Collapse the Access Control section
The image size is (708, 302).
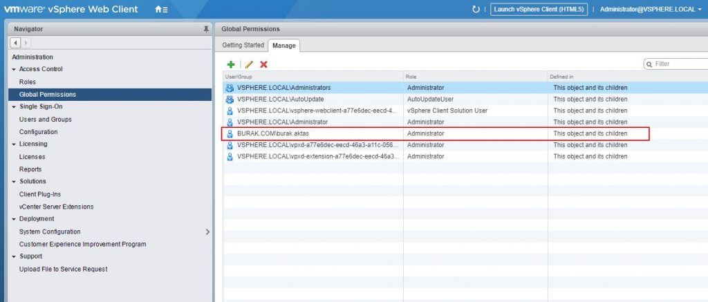[x=14, y=70]
